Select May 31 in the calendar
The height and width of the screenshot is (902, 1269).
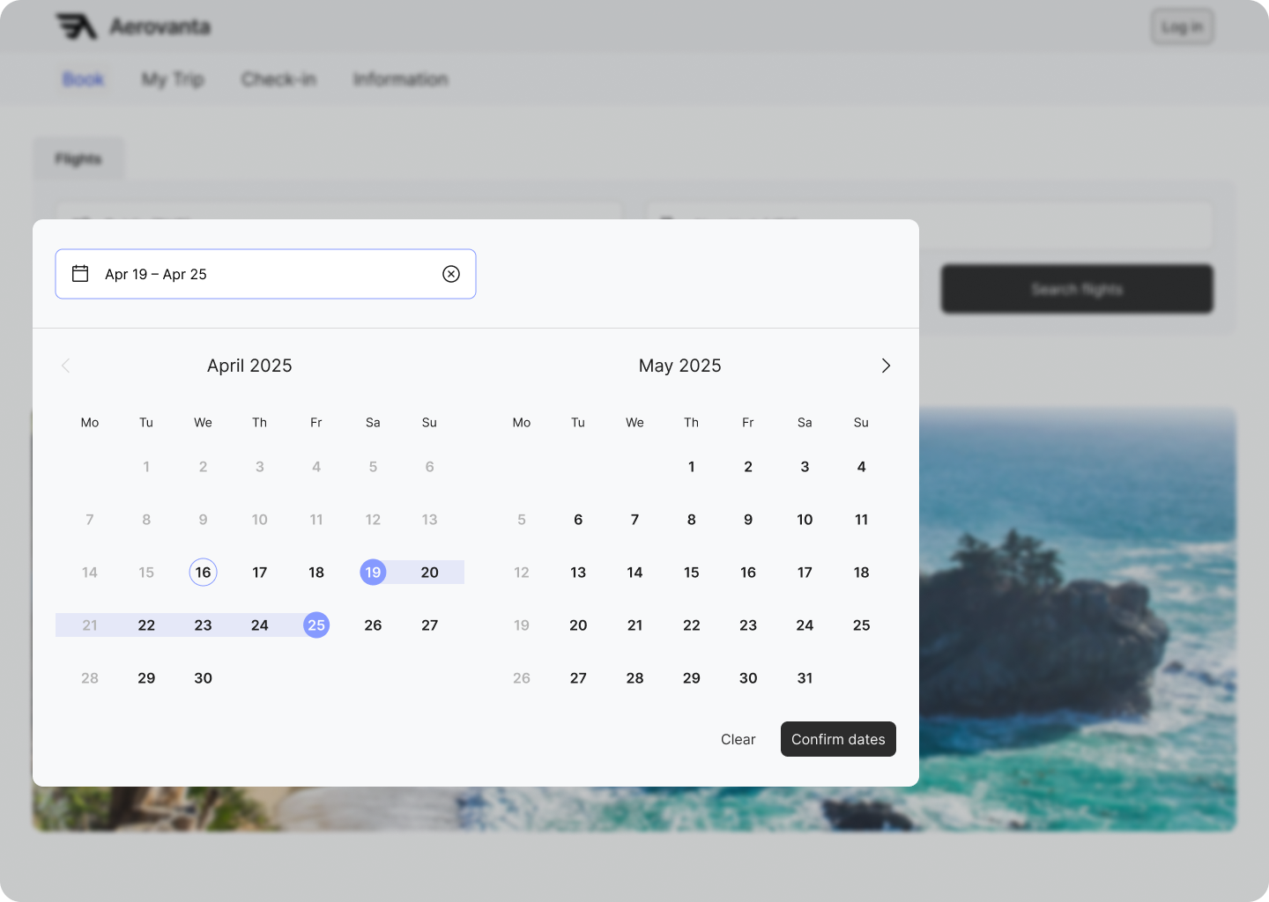(x=805, y=678)
